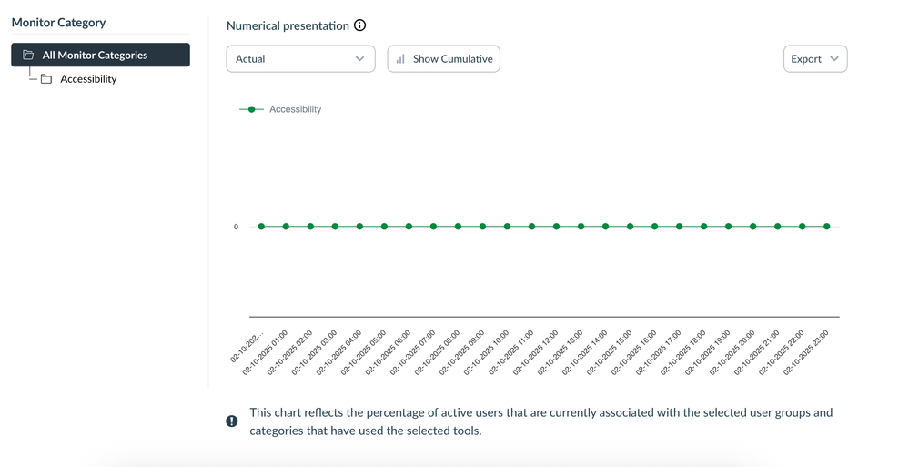Select the Accessibility category in tree
Screen dimensions: 909x467
[x=88, y=79]
